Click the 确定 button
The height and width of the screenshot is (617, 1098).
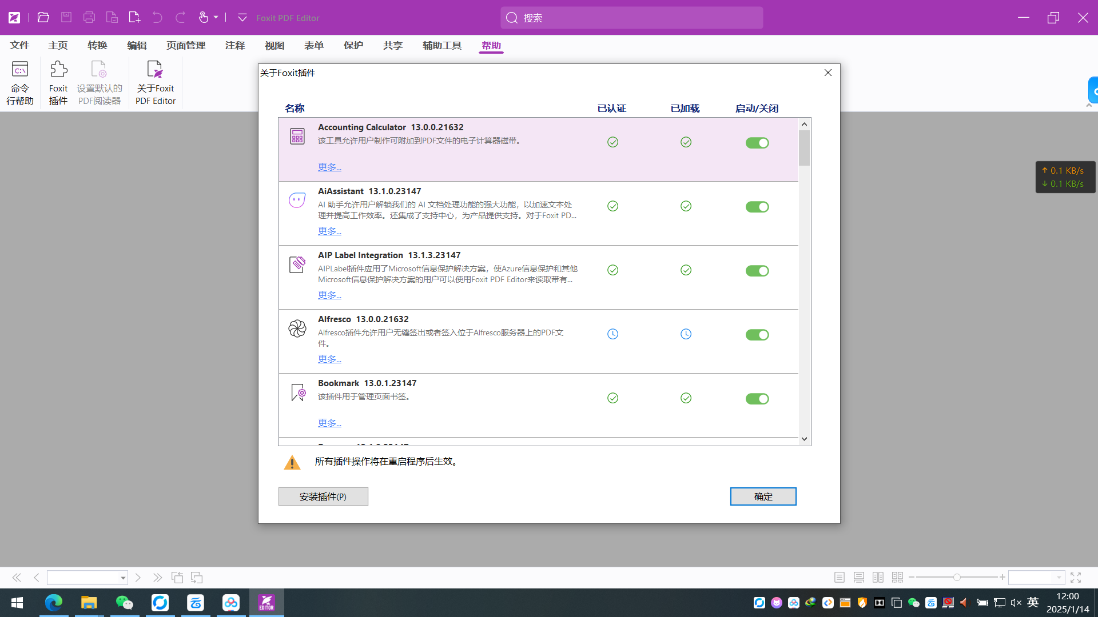tap(763, 496)
